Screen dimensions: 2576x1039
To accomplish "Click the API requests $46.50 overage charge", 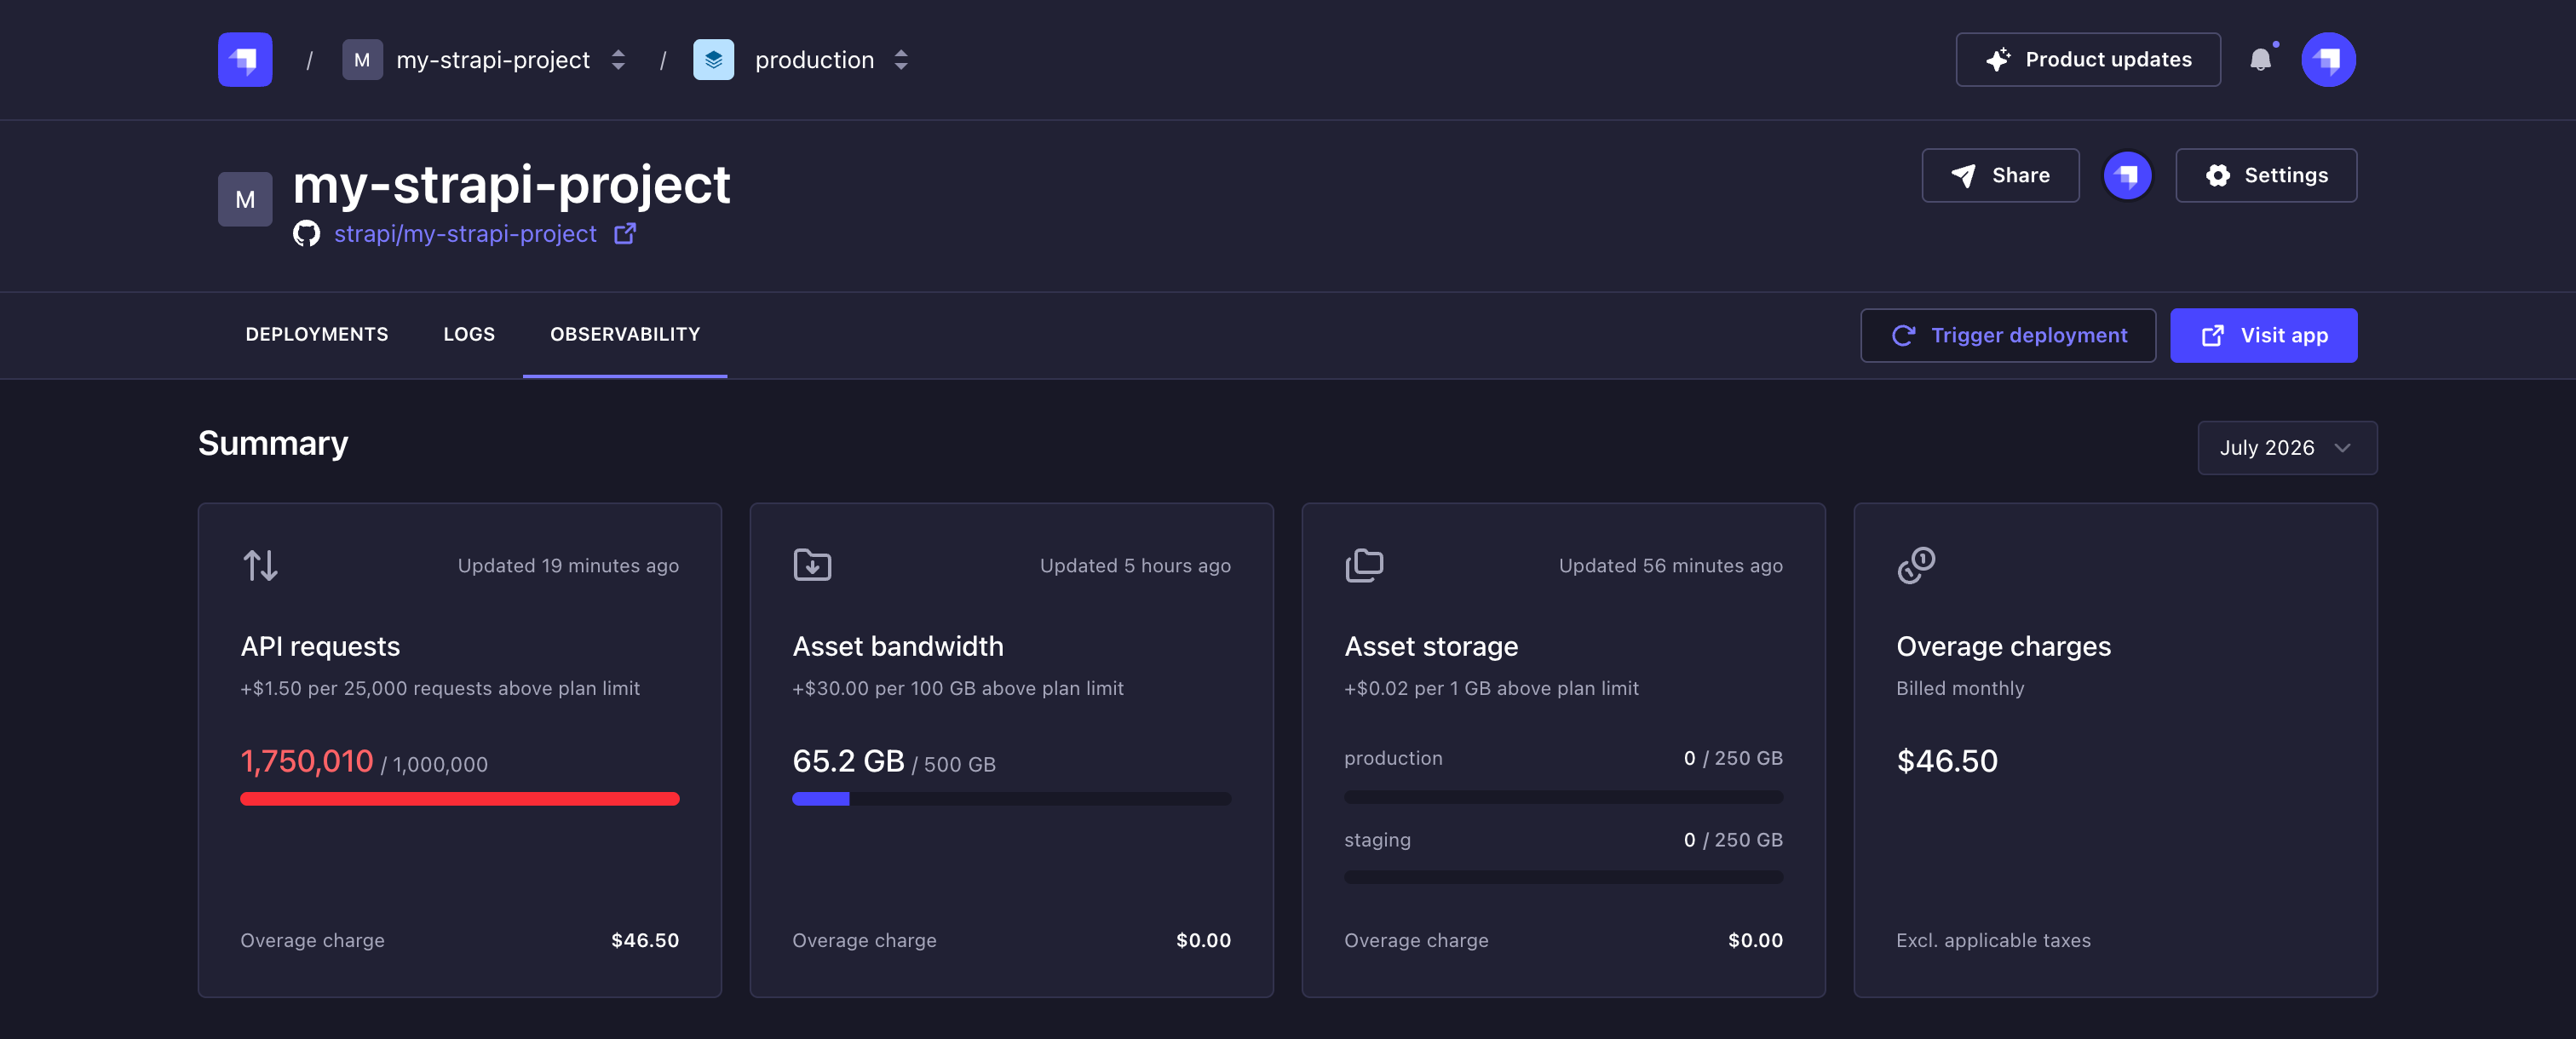I will 645,941.
